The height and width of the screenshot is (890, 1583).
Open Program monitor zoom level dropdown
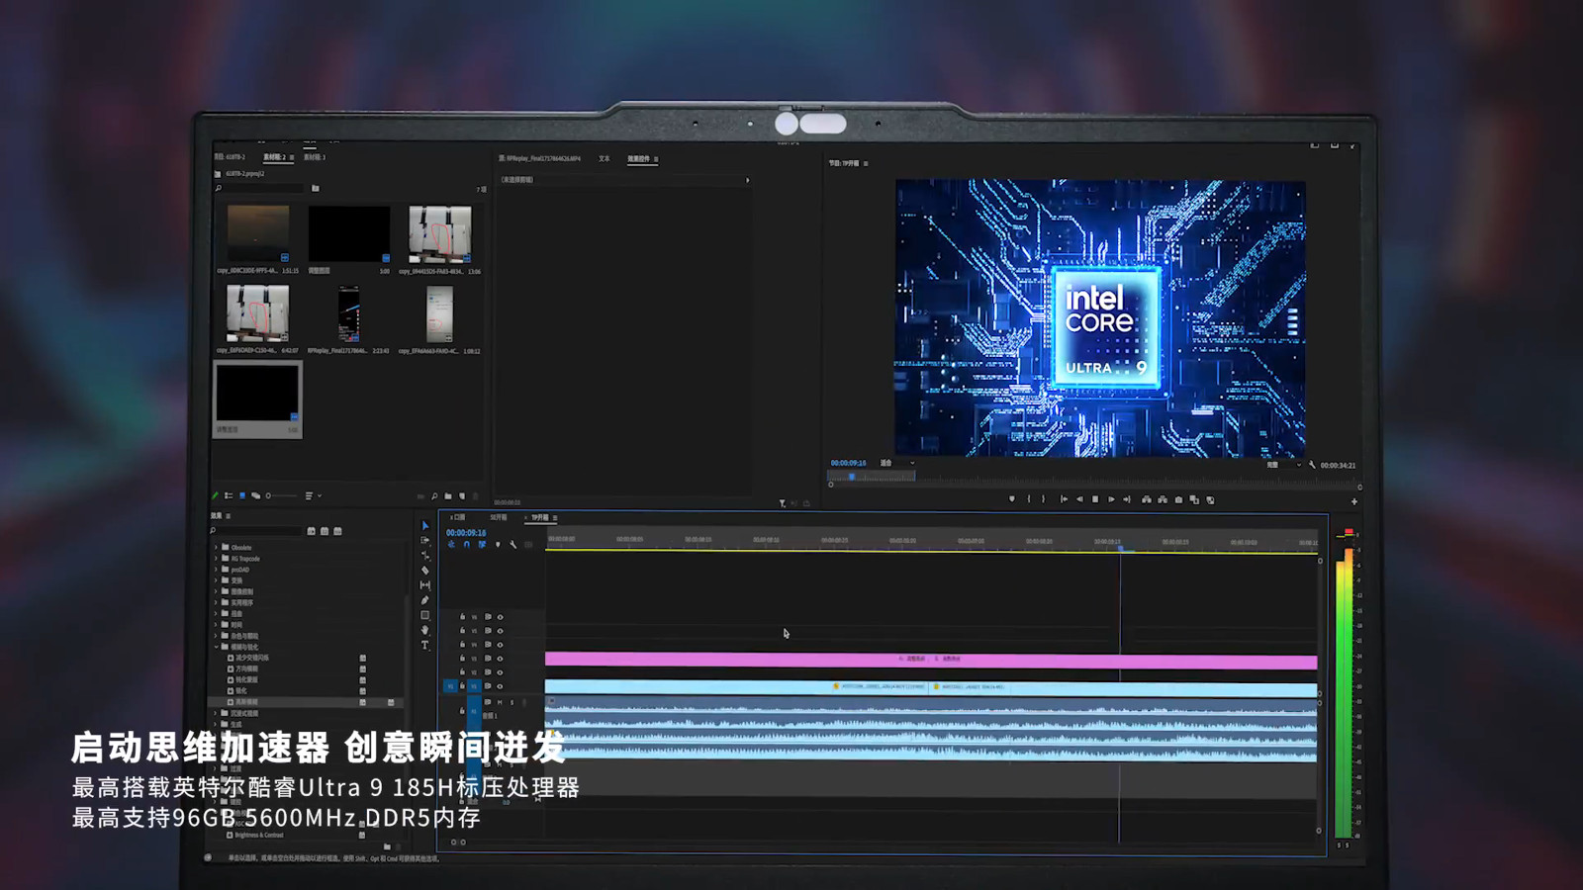[898, 463]
